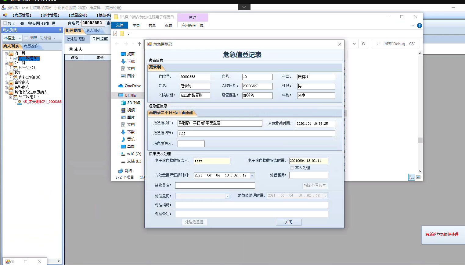The width and height of the screenshot is (465, 265).
Task: Tick the 显示 checkbox
Action: click(5, 23)
